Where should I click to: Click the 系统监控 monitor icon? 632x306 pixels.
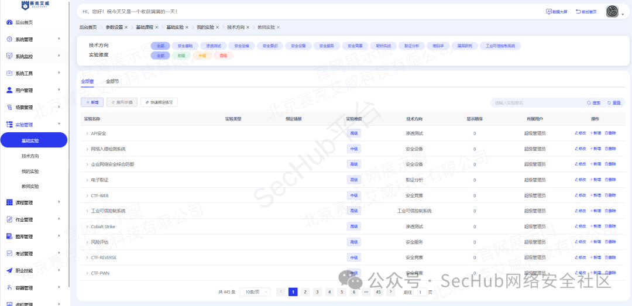tap(10, 56)
